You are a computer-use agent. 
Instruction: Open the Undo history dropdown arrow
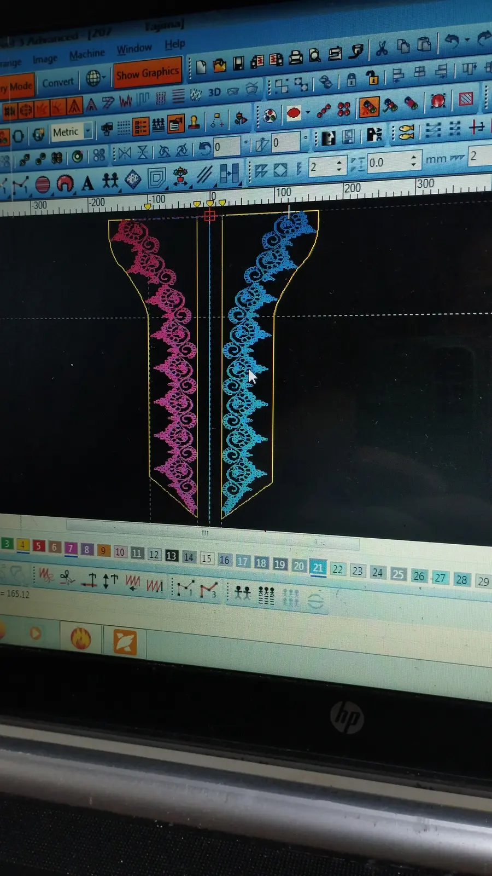[x=466, y=39]
